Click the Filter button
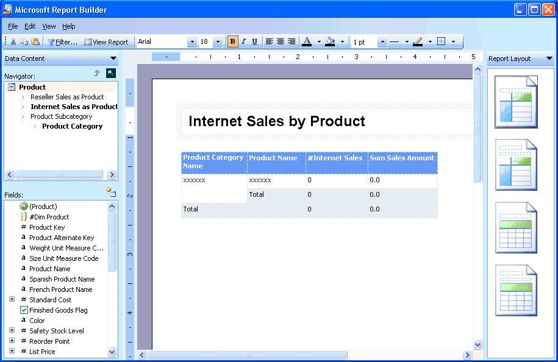558x362 pixels. tap(62, 42)
